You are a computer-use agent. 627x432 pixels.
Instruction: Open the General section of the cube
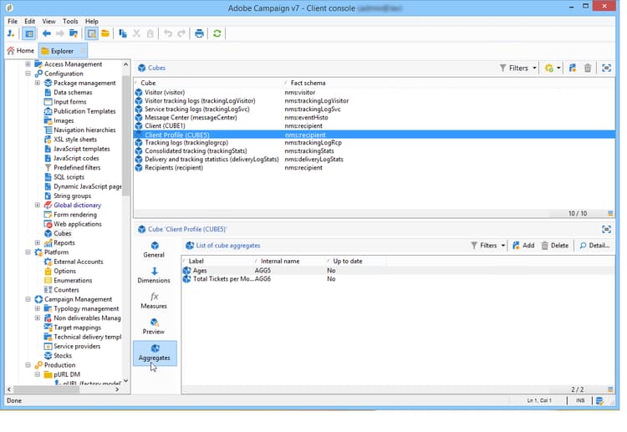(154, 250)
